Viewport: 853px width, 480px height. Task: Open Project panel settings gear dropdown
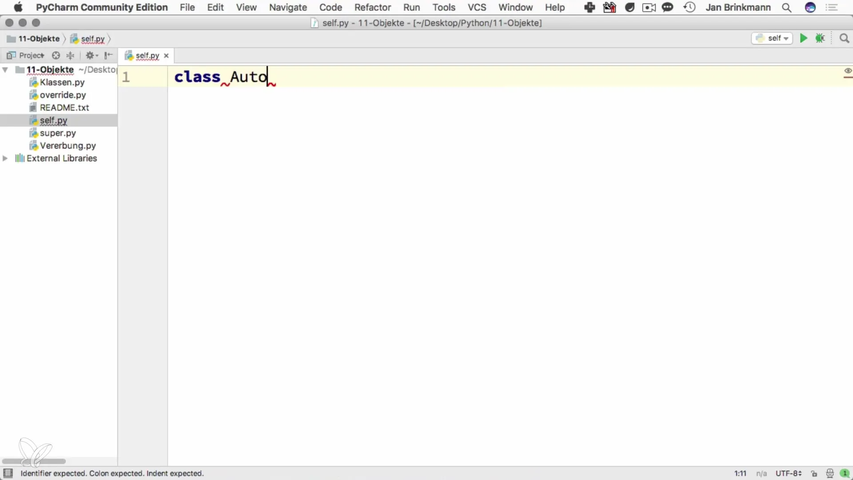(x=92, y=56)
